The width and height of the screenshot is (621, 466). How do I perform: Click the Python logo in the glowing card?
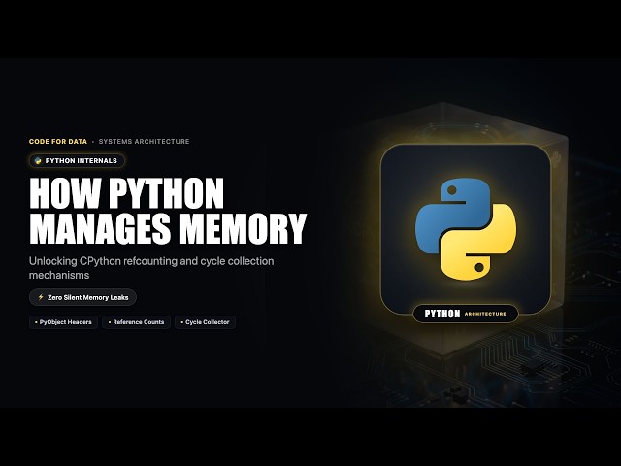[x=466, y=229]
